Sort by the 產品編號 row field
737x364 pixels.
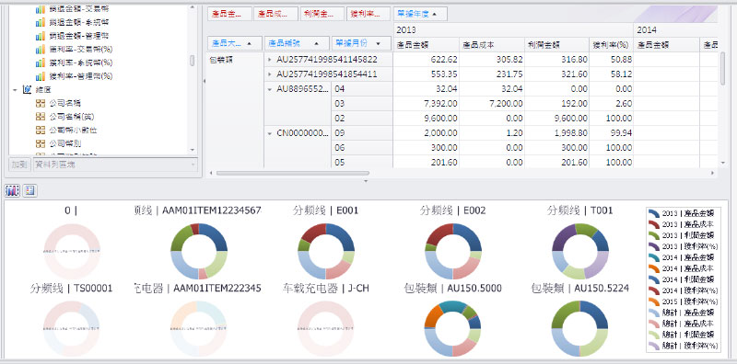297,43
